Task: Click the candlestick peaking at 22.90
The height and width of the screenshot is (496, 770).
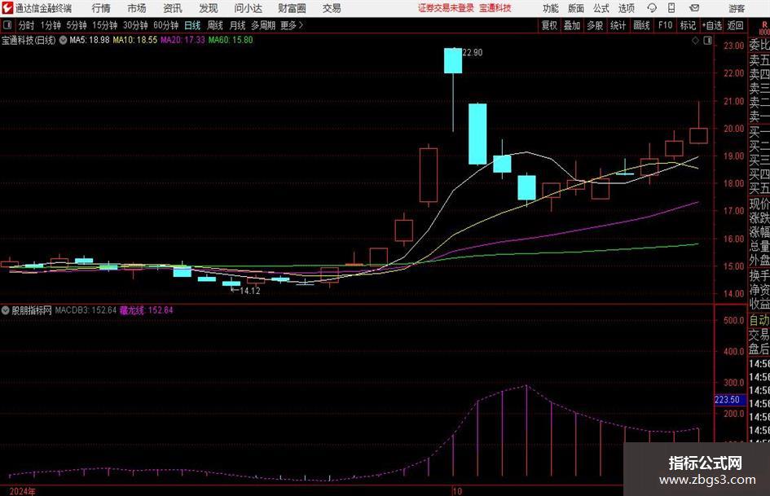Action: pos(453,61)
